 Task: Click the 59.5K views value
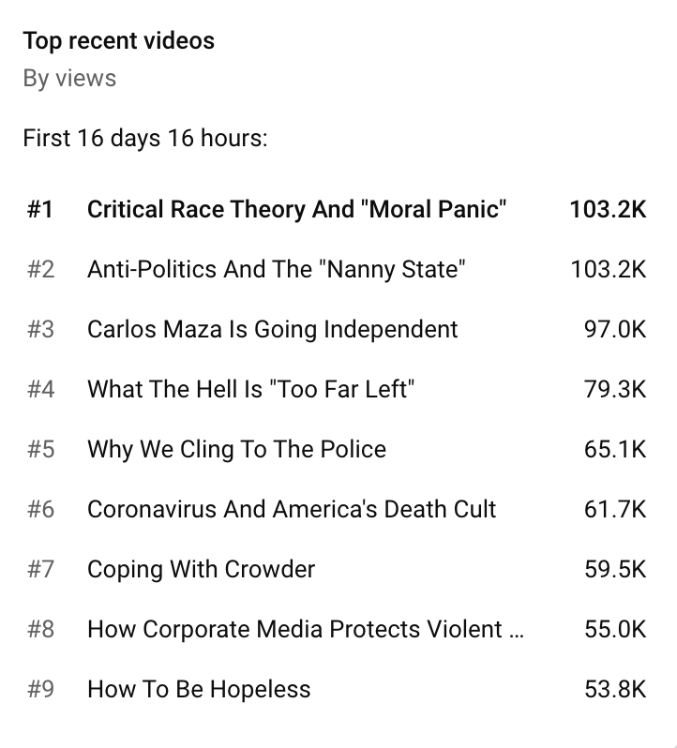(615, 569)
